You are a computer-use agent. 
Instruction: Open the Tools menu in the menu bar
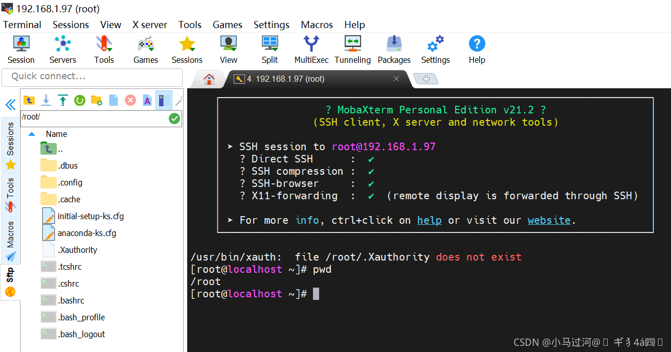pos(190,25)
